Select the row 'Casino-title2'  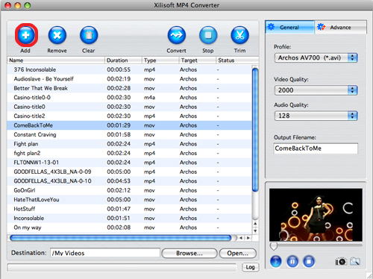tap(129, 116)
